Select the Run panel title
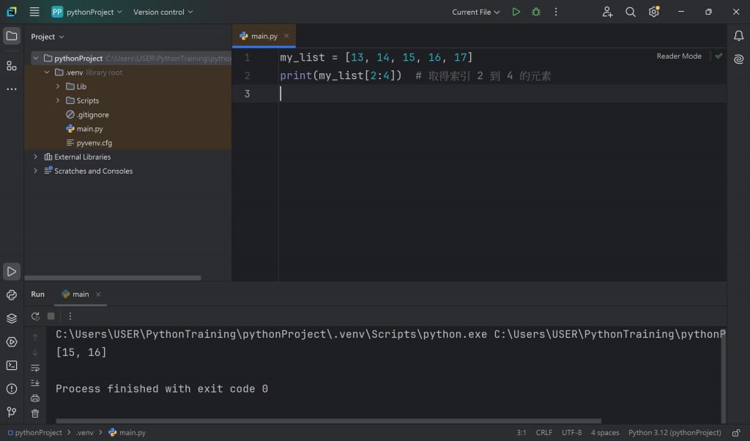The width and height of the screenshot is (750, 441). 38,294
